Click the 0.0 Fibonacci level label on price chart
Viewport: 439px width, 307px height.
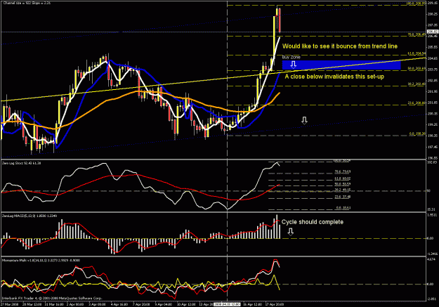point(417,134)
